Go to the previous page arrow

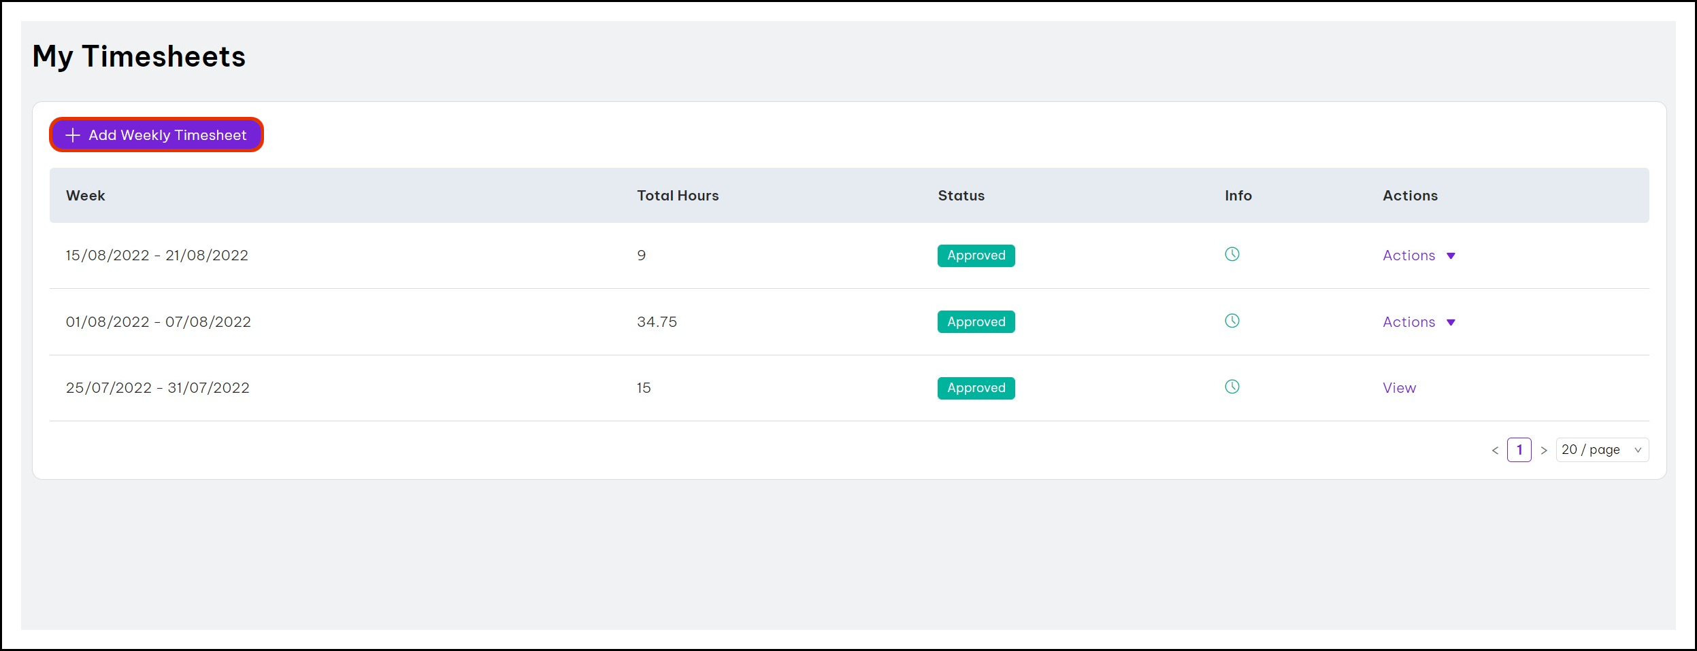click(x=1495, y=450)
